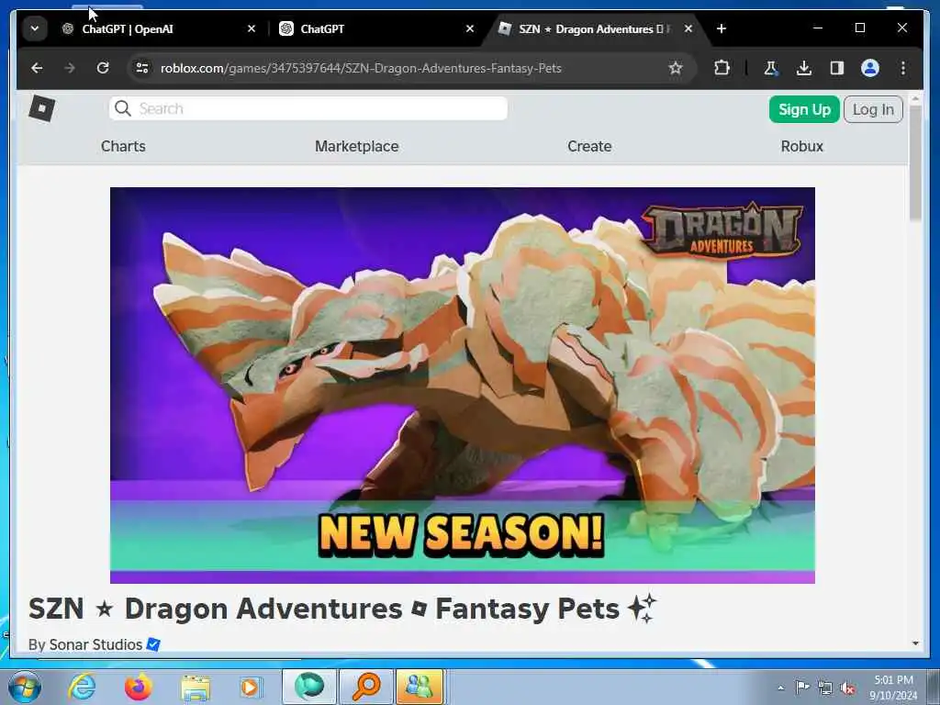Reload the current page
This screenshot has width=940, height=705.
click(x=103, y=68)
